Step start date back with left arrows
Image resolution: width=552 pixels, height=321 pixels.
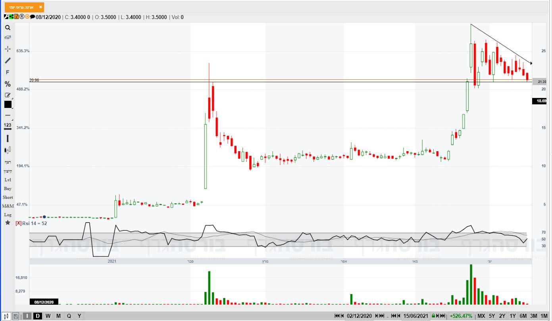(339, 316)
